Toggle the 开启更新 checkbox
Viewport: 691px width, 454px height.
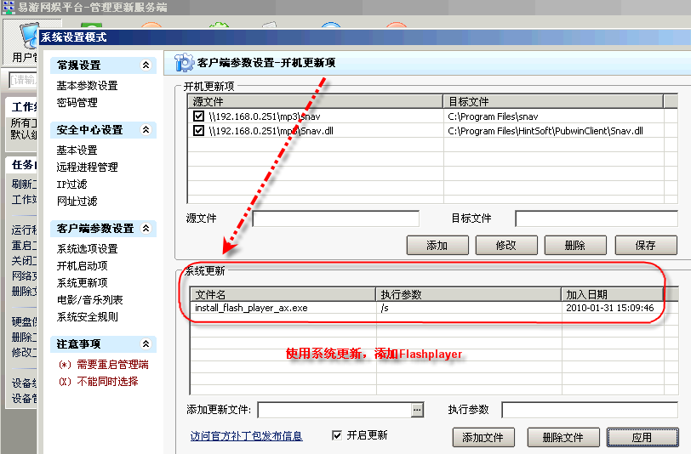(x=337, y=435)
